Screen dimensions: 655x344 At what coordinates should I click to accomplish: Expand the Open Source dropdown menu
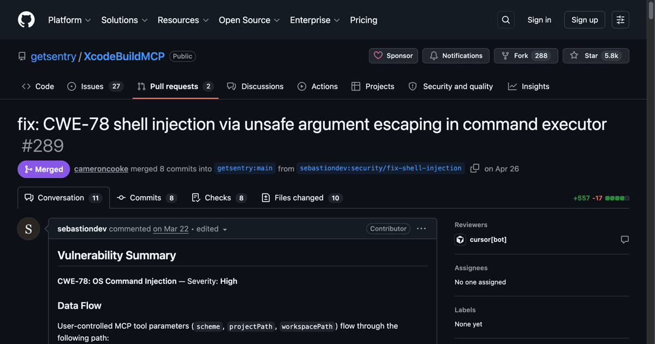tap(249, 20)
